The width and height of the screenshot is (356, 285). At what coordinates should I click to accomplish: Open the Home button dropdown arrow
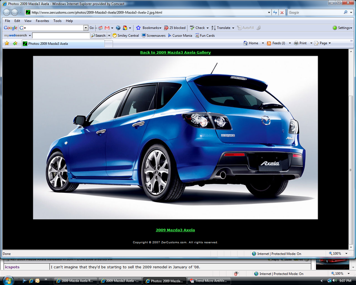pyautogui.click(x=263, y=43)
